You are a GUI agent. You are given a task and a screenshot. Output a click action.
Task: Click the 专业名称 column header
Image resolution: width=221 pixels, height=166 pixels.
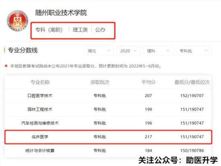click(x=40, y=82)
